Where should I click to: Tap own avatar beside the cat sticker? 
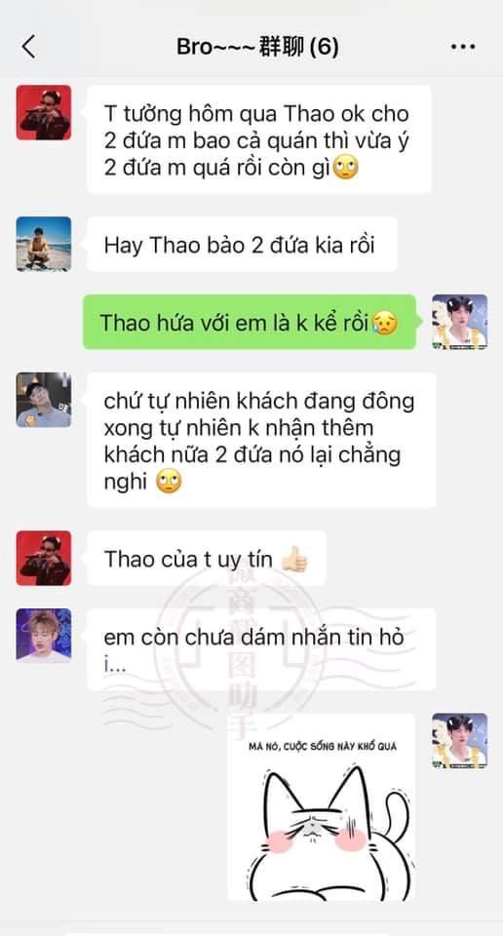coord(459,741)
